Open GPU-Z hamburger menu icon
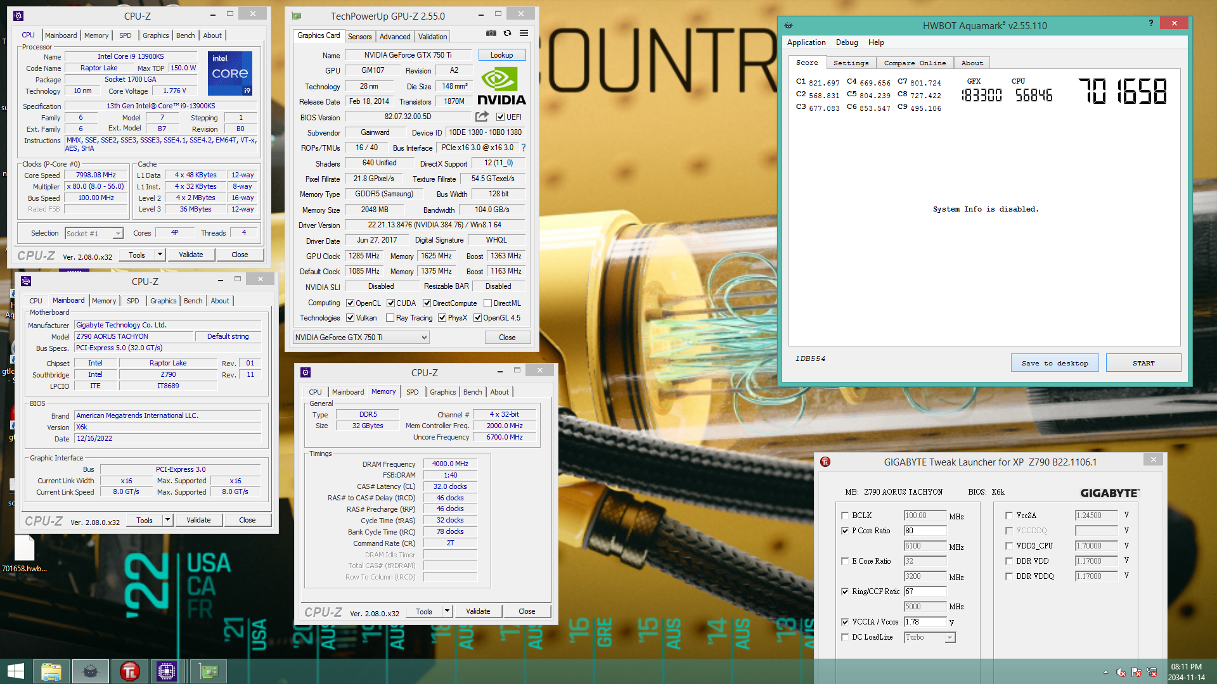The width and height of the screenshot is (1217, 684). click(524, 33)
